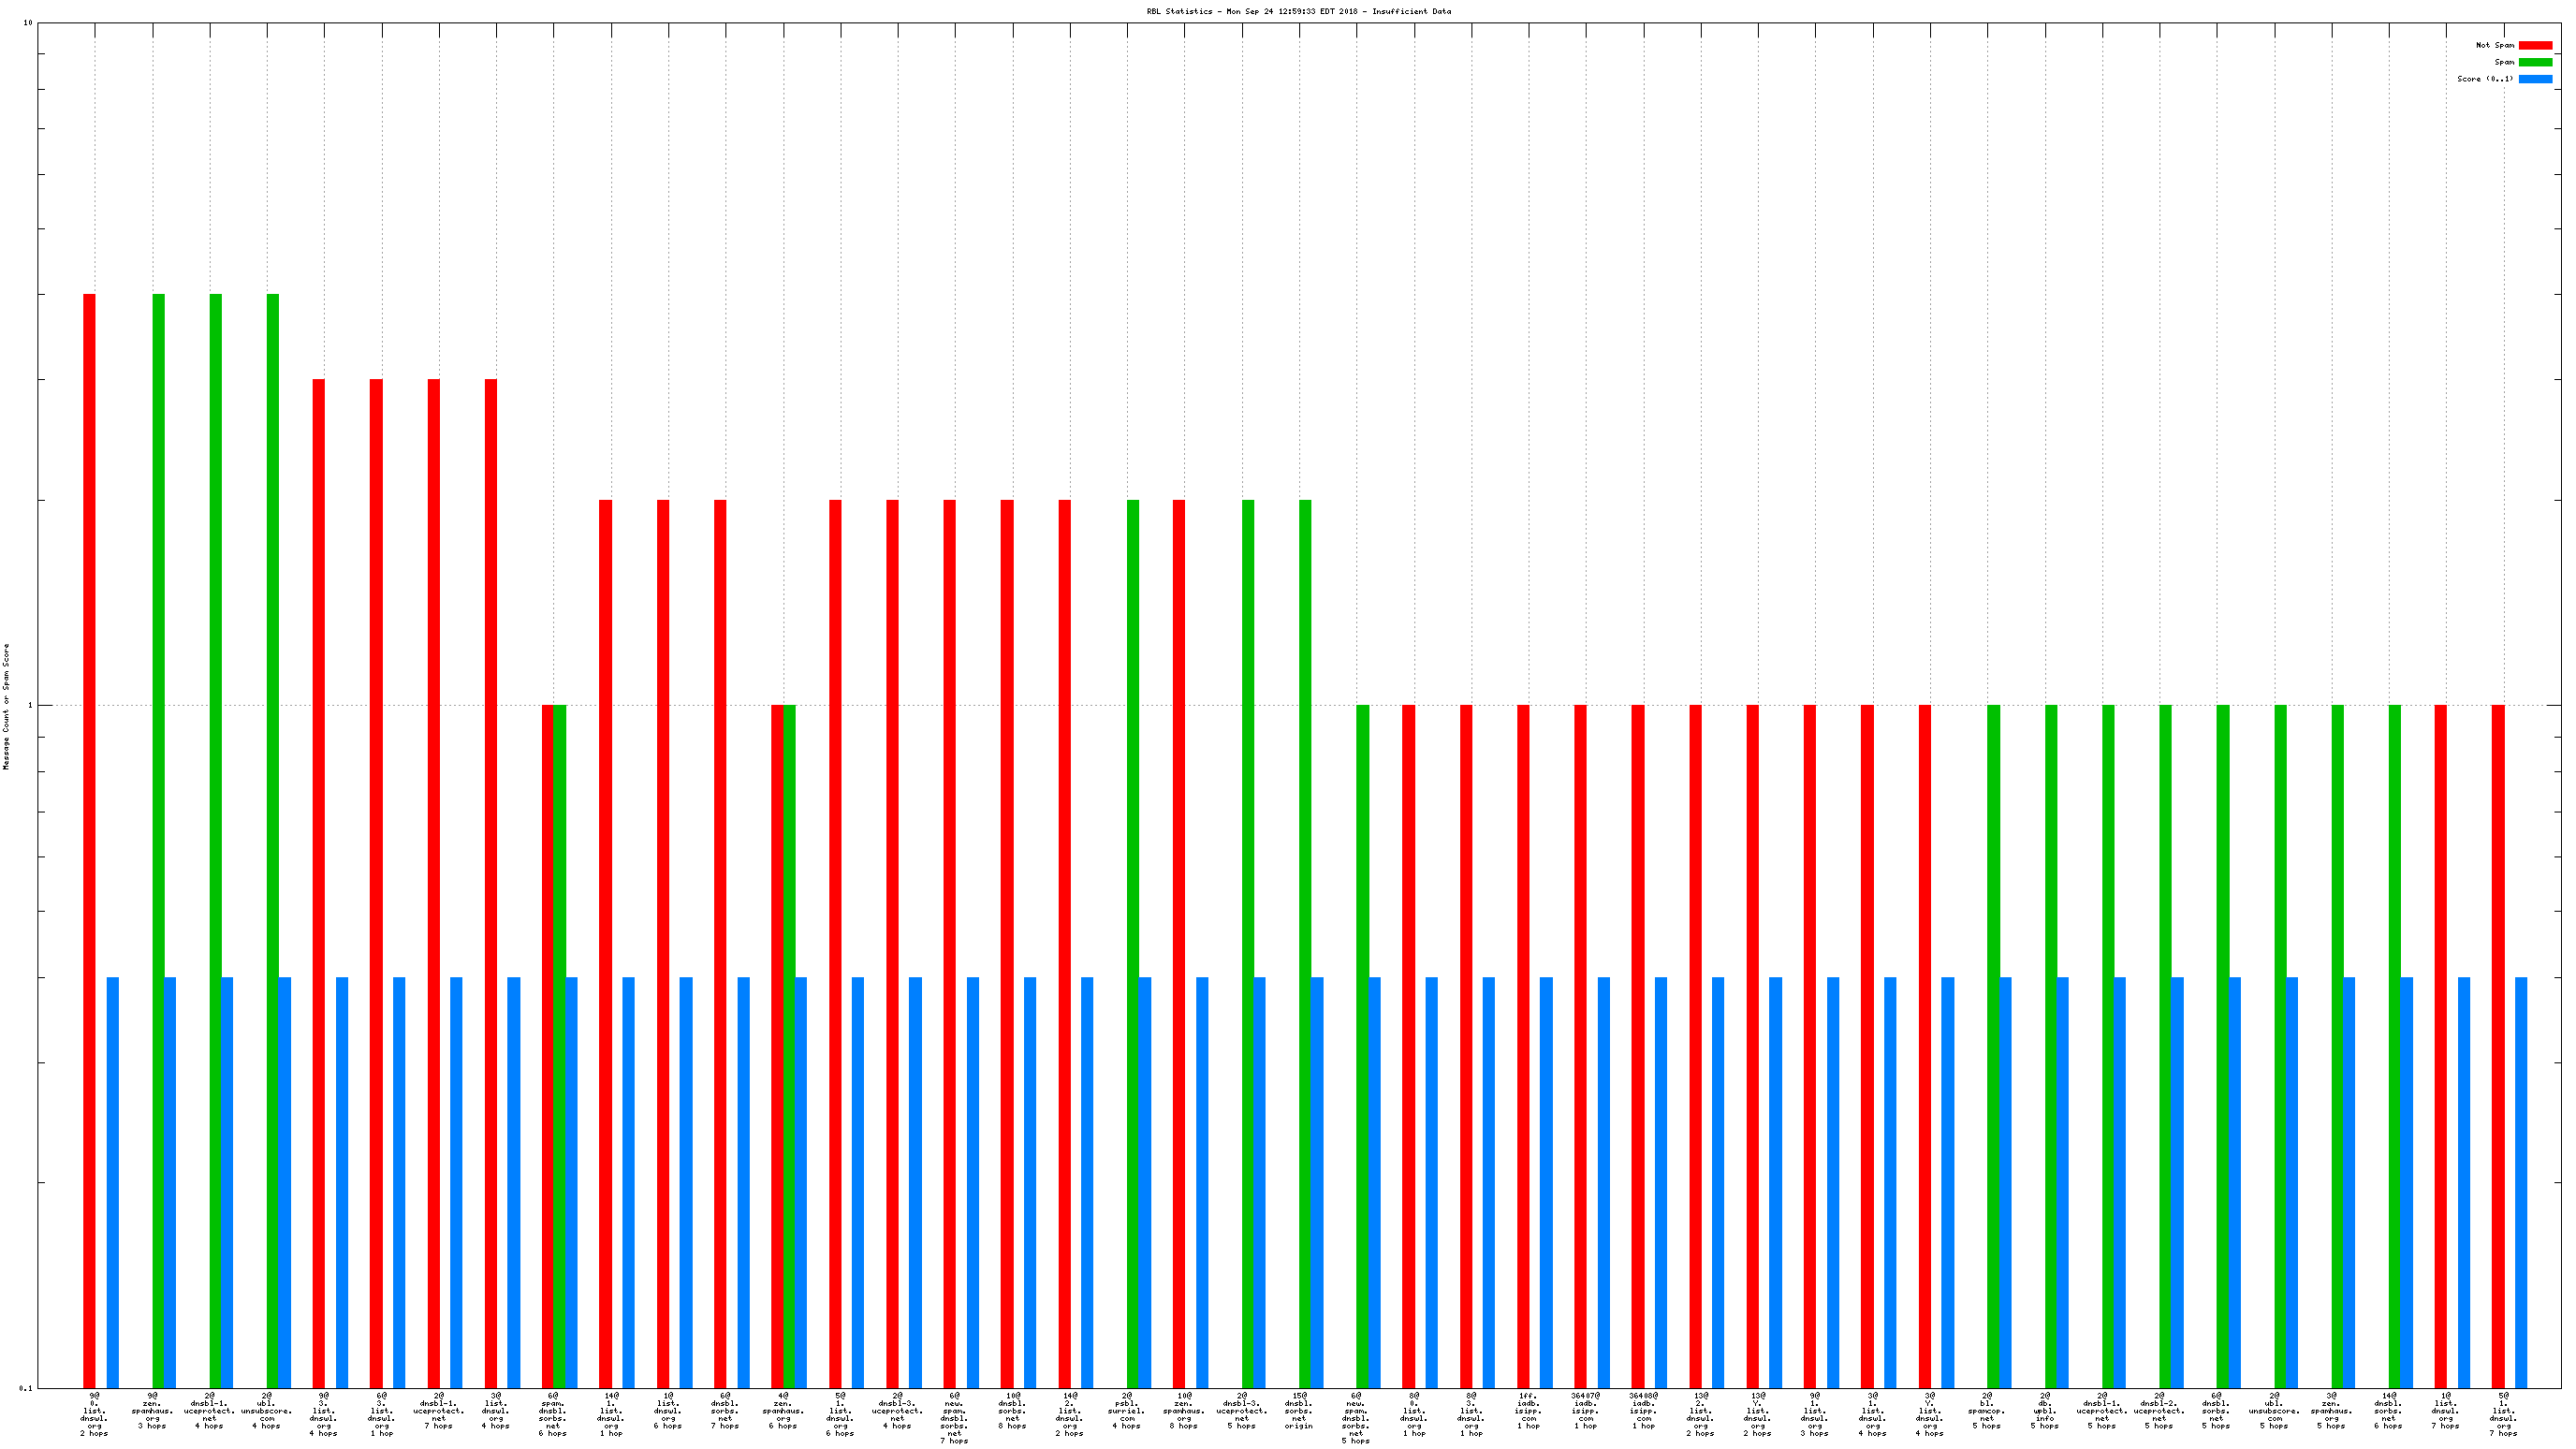The height and width of the screenshot is (1449, 2576).
Task: Click the psbl.surriel.com 4 hops label
Action: click(1126, 1410)
